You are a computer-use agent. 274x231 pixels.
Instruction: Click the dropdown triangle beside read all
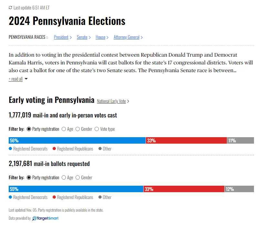click(x=26, y=79)
